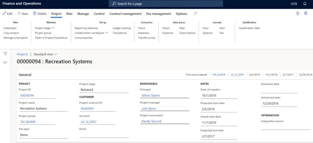Click the notification bell icon
Image resolution: width=313 pixels, height=143 pixels.
[305, 3]
